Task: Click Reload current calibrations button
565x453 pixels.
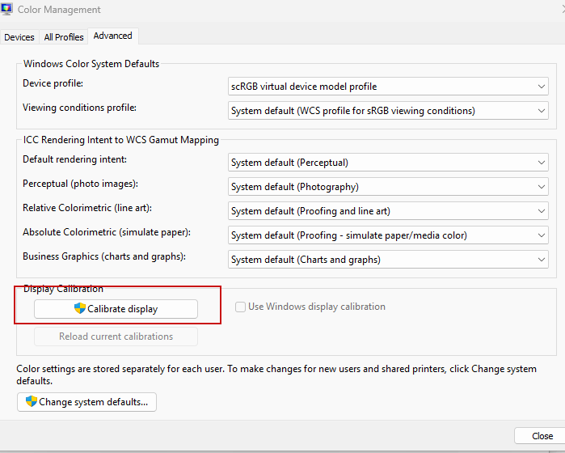Action: [x=116, y=337]
